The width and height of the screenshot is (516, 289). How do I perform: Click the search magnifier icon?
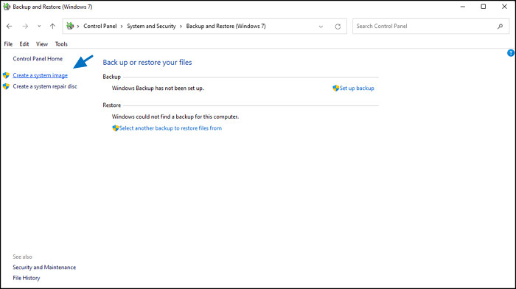pyautogui.click(x=501, y=27)
